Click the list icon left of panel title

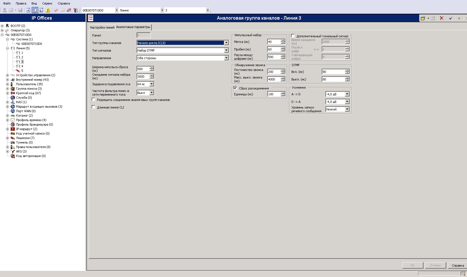coord(90,18)
